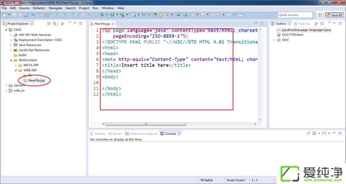Open the Refactor menu
The image size is (346, 184).
pos(39,8)
